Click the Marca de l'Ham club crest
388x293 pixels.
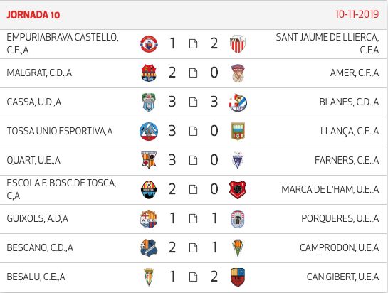coord(238,190)
